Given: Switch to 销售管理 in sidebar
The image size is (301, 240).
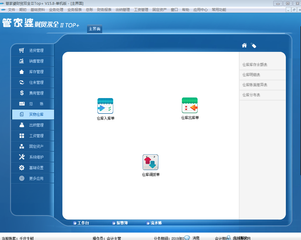Looking at the screenshot, I should [33, 61].
